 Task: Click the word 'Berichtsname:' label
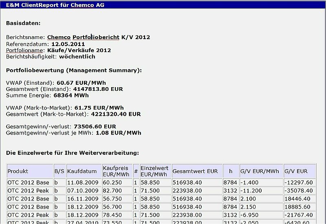[25, 37]
